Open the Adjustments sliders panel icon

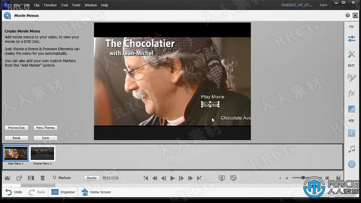click(x=351, y=39)
